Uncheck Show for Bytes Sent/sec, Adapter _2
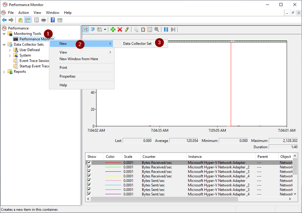302x213 pixels. (89, 185)
